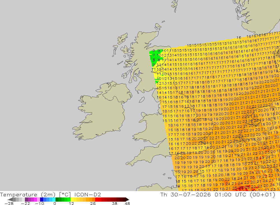Click the -22 legend value
Image resolution: width=280 pixels, height=205 pixels.
(x=25, y=204)
